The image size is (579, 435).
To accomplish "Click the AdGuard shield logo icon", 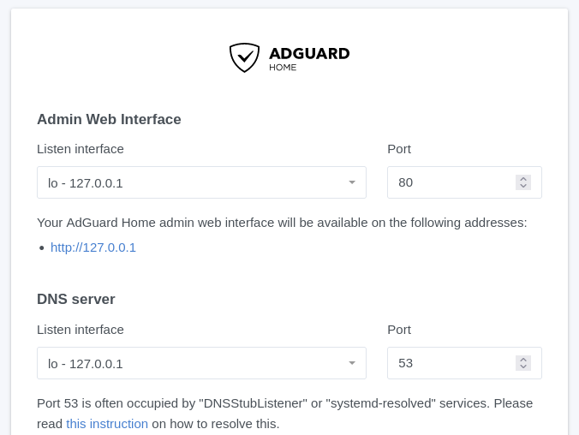I will (x=244, y=57).
